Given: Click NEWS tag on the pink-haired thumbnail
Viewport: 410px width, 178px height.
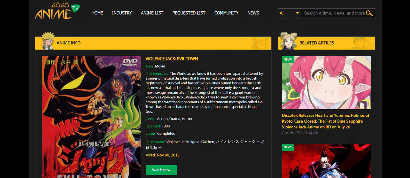Looking at the screenshot, I should pyautogui.click(x=288, y=59).
